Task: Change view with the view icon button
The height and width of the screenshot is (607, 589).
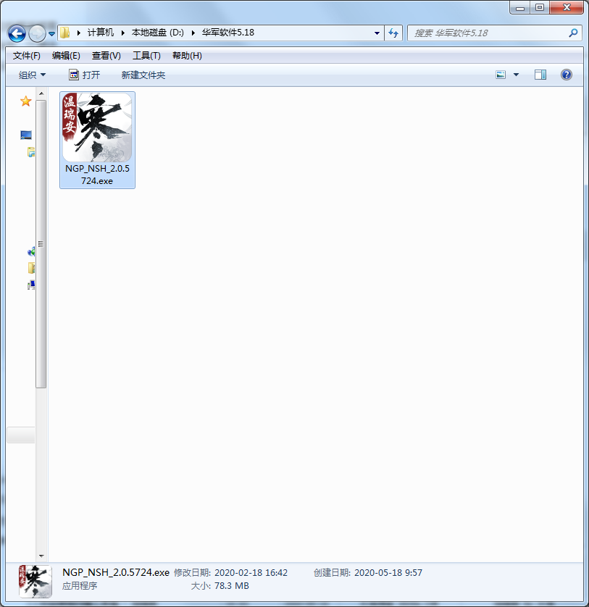Action: click(501, 75)
